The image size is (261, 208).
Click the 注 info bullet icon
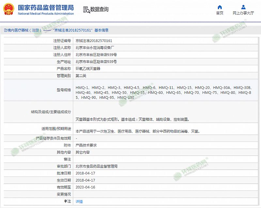click(66, 201)
